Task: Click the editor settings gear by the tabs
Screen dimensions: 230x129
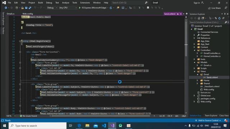Action: coord(187,14)
